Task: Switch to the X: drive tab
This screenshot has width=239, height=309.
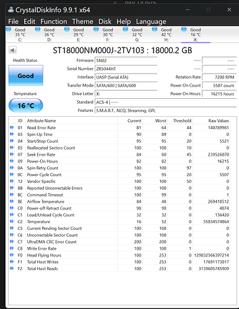Action: 196,34
